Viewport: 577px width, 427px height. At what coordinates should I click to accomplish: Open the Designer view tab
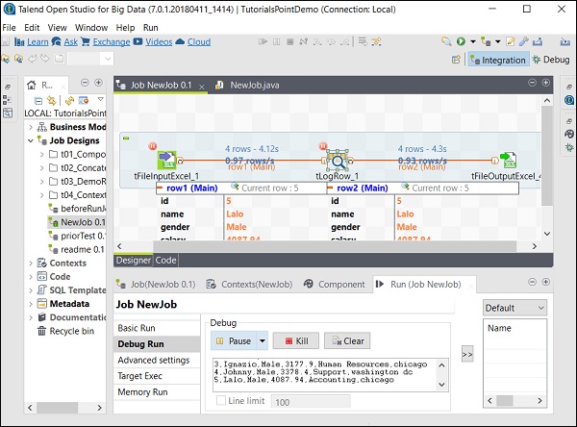tap(134, 261)
